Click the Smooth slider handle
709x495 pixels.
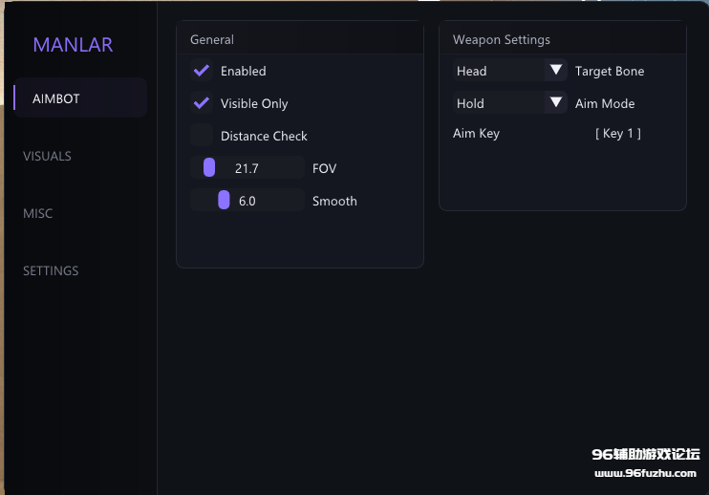click(x=224, y=201)
